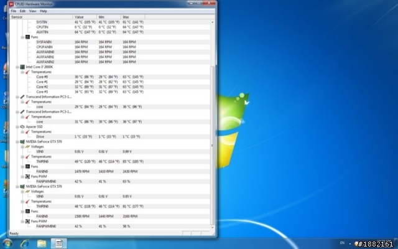Click the vertical scrollbar thumb in the sensor list
The height and width of the screenshot is (249, 398).
point(213,145)
